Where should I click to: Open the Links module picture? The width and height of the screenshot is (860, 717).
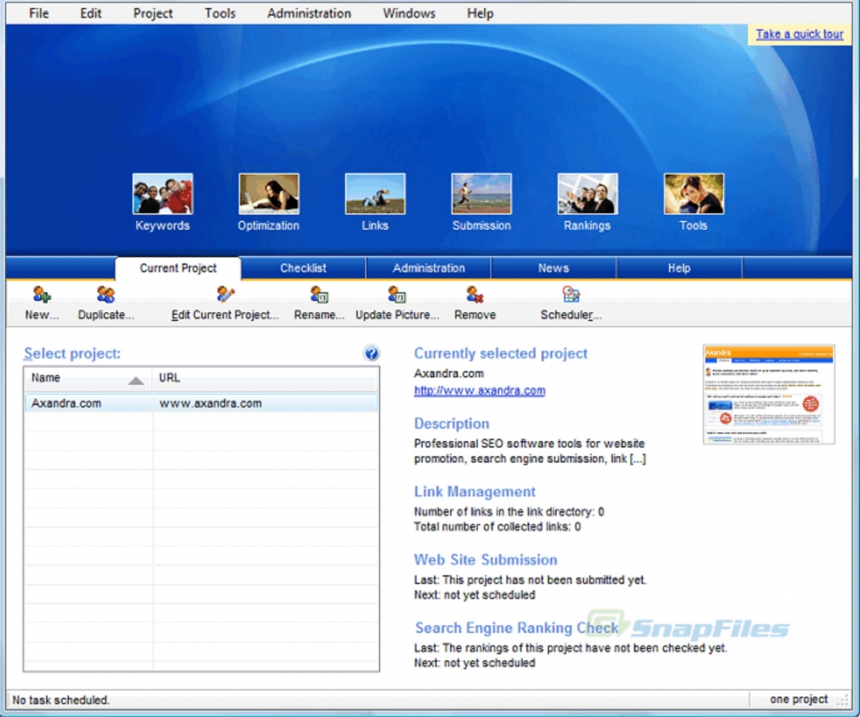(375, 194)
